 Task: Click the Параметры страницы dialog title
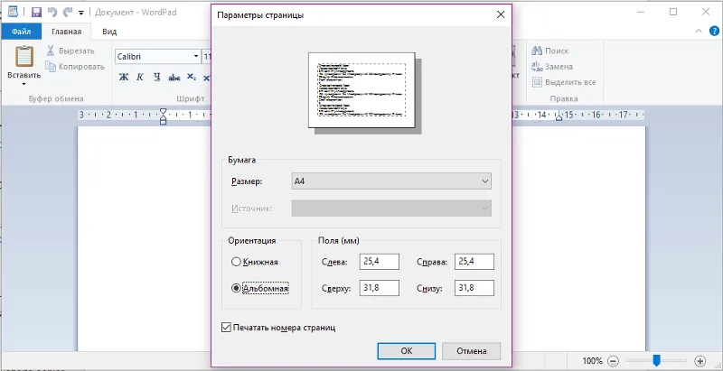[x=260, y=15]
